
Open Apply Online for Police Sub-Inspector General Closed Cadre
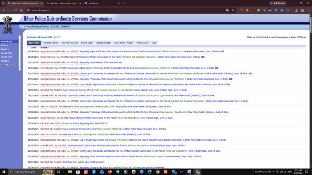(114, 90)
